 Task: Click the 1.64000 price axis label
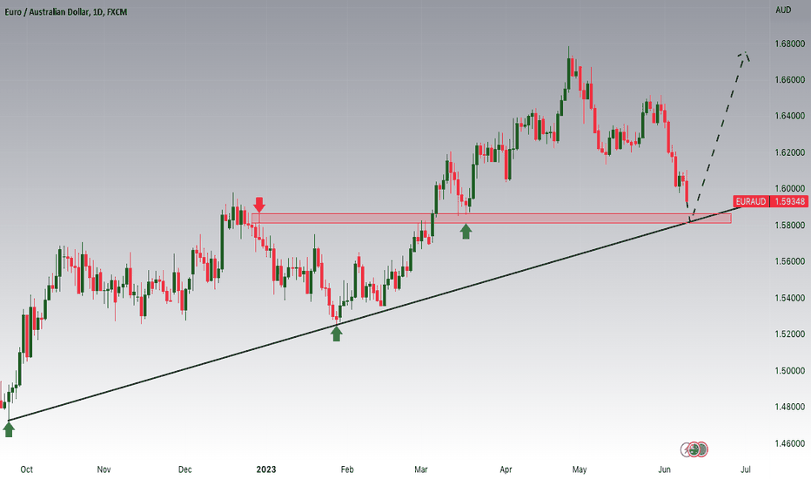[789, 116]
